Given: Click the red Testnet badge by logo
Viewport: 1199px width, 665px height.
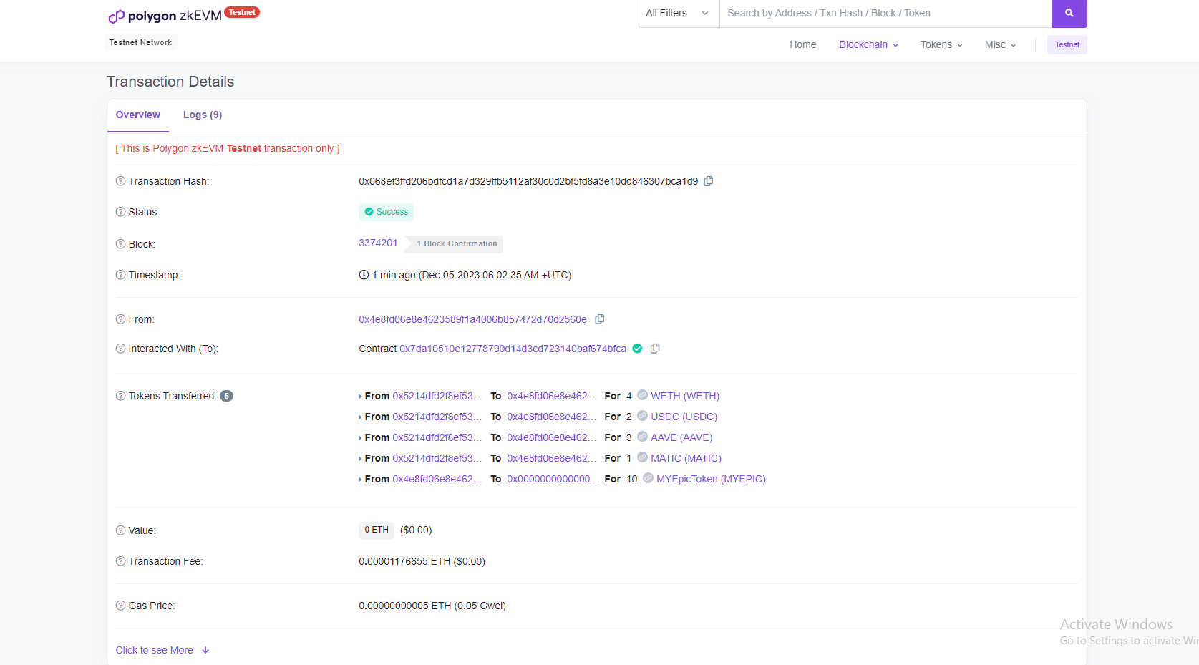Looking at the screenshot, I should 242,12.
